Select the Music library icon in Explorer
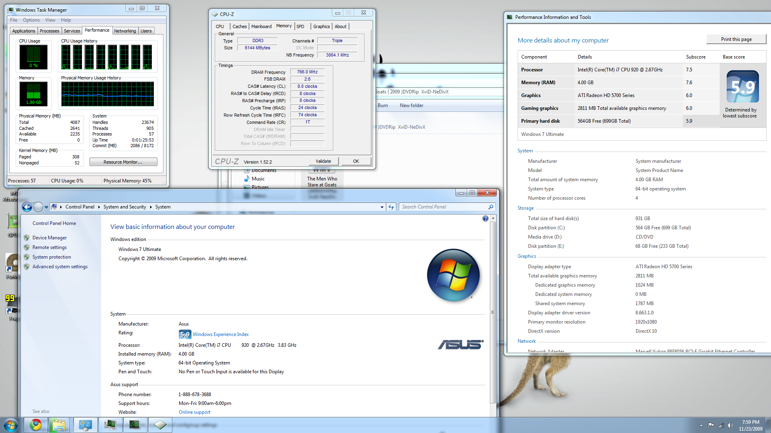Image resolution: width=771 pixels, height=433 pixels. point(247,178)
